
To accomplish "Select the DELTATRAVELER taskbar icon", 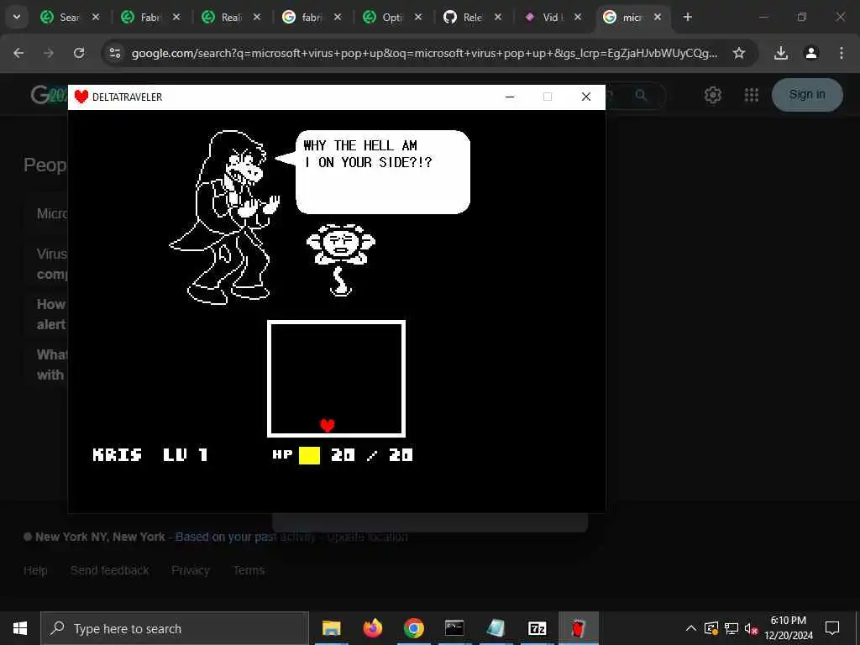I will point(578,628).
